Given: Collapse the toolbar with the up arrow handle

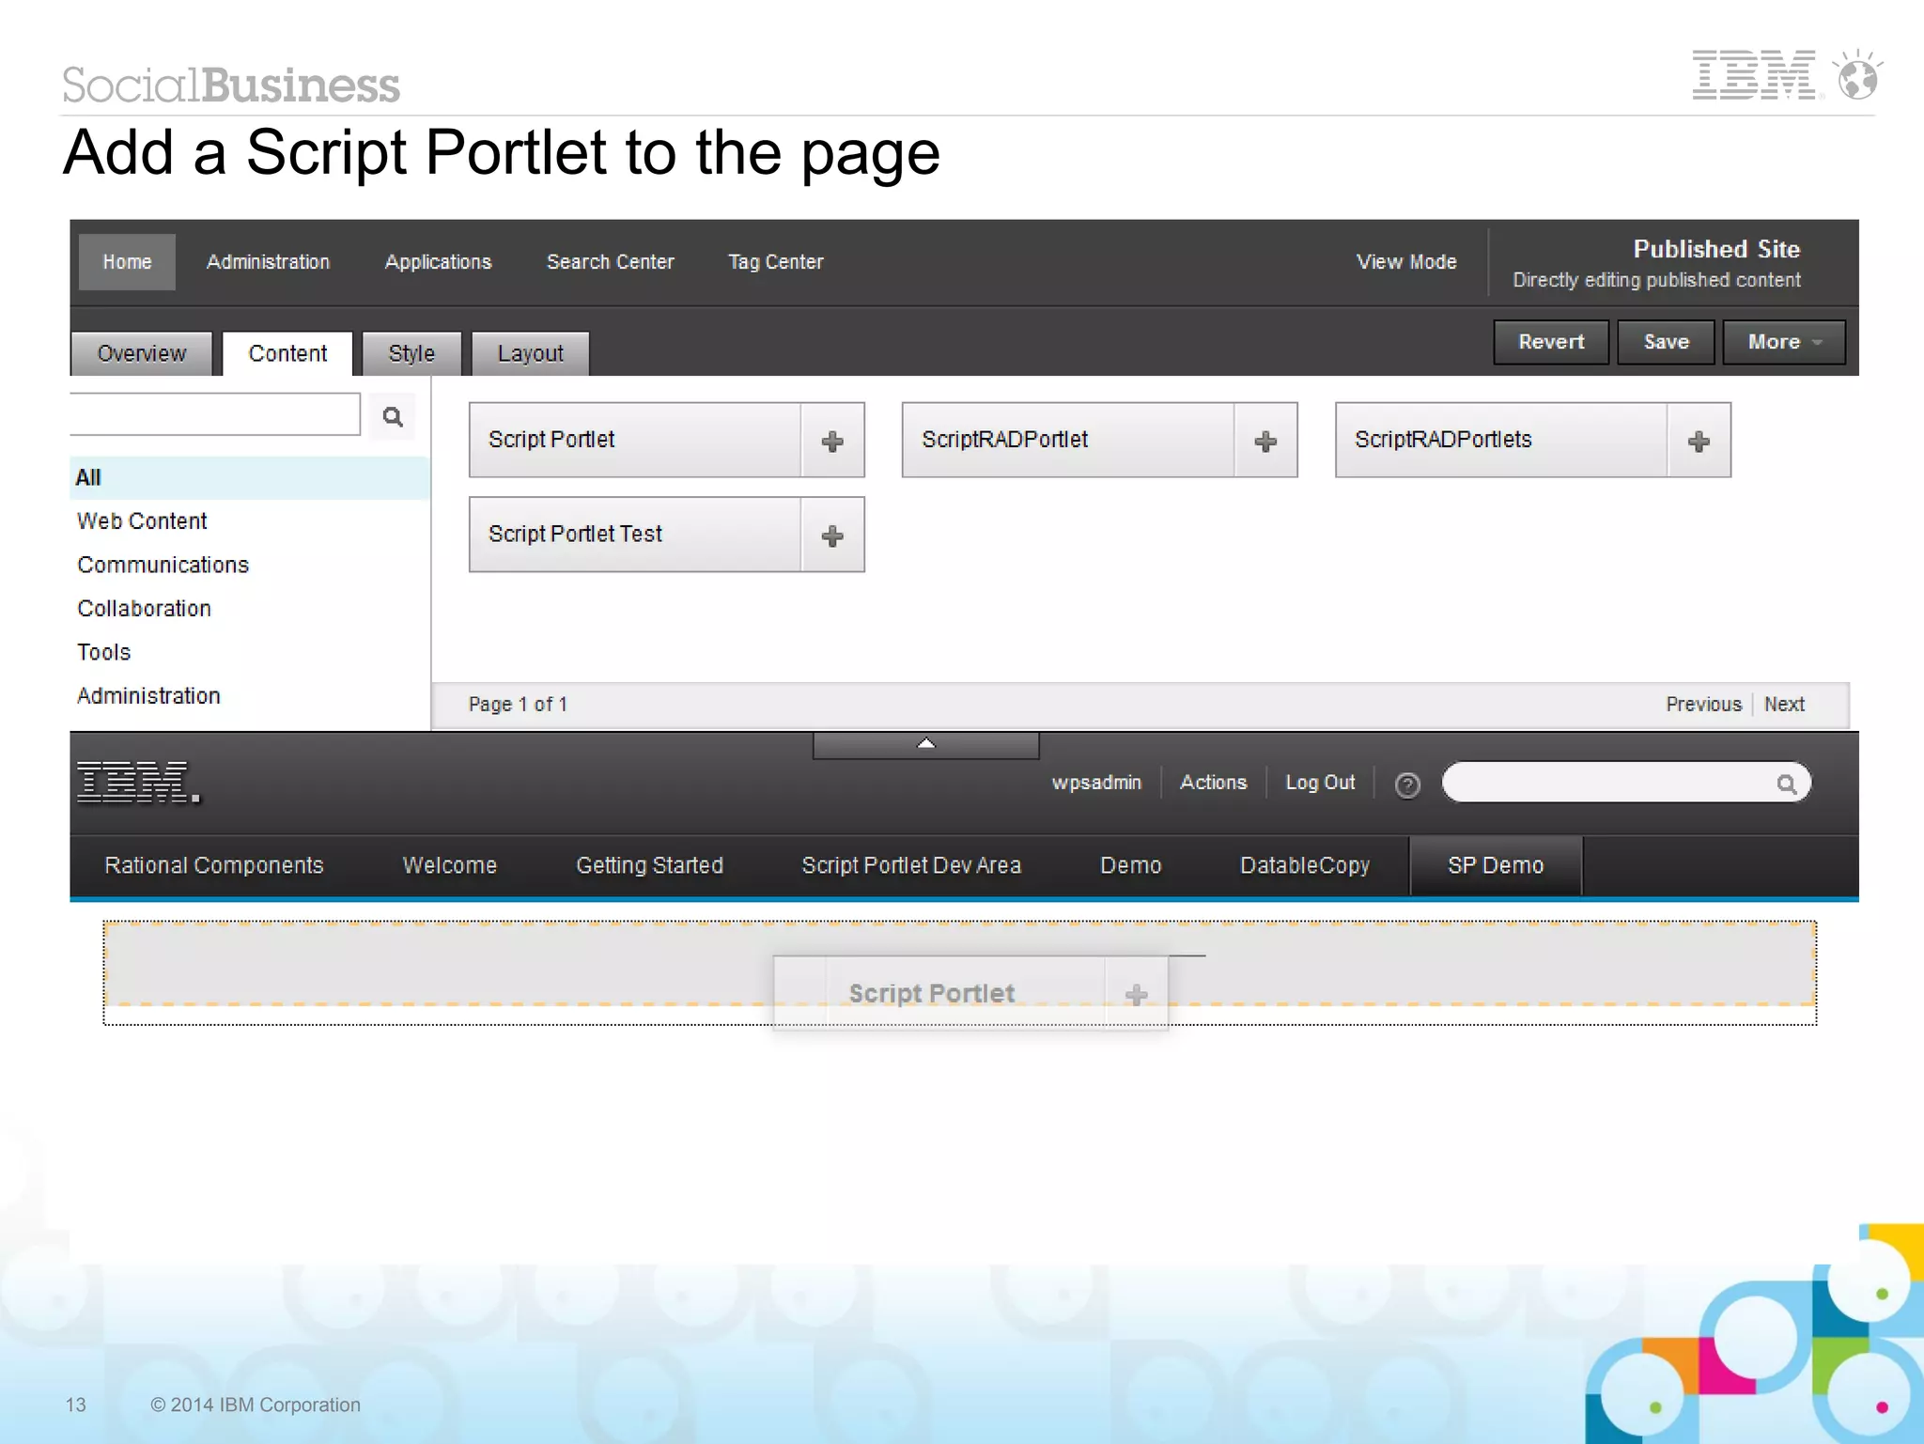Looking at the screenshot, I should (x=925, y=745).
